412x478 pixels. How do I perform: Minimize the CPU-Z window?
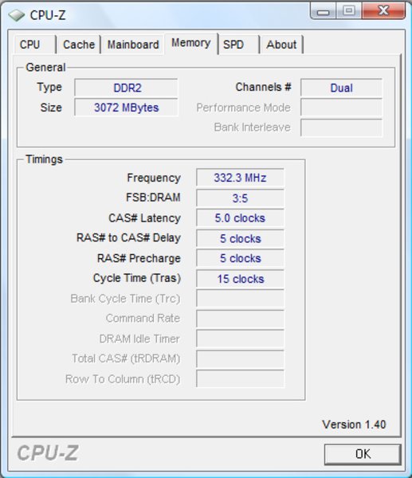tap(323, 12)
